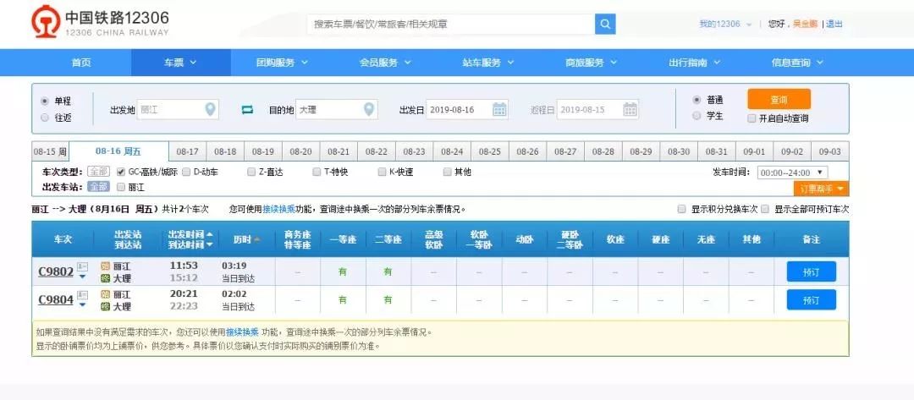This screenshot has height=400, width=914.
Task: Click 出发日 date input field
Action: pyautogui.click(x=467, y=109)
